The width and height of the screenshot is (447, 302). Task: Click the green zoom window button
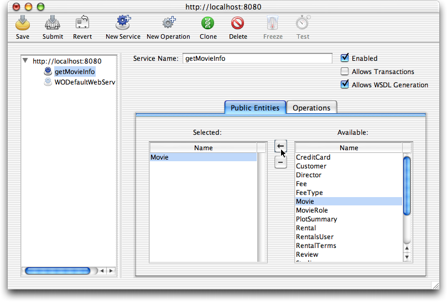pyautogui.click(x=41, y=7)
